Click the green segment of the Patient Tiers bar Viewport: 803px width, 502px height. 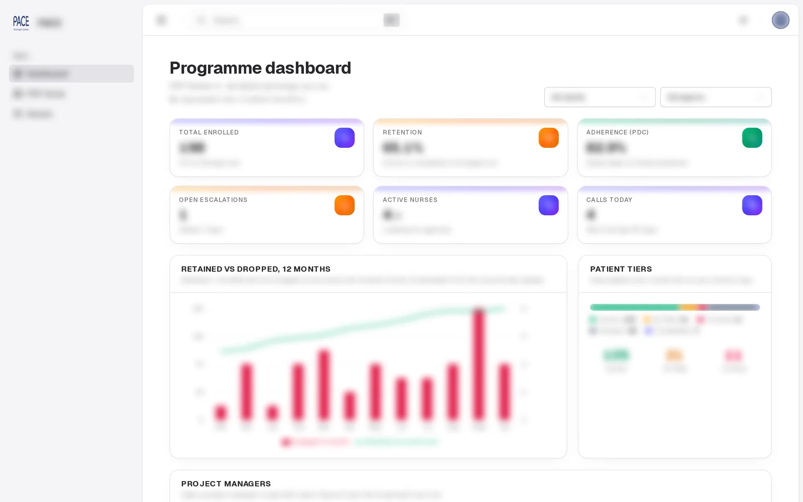[634, 307]
